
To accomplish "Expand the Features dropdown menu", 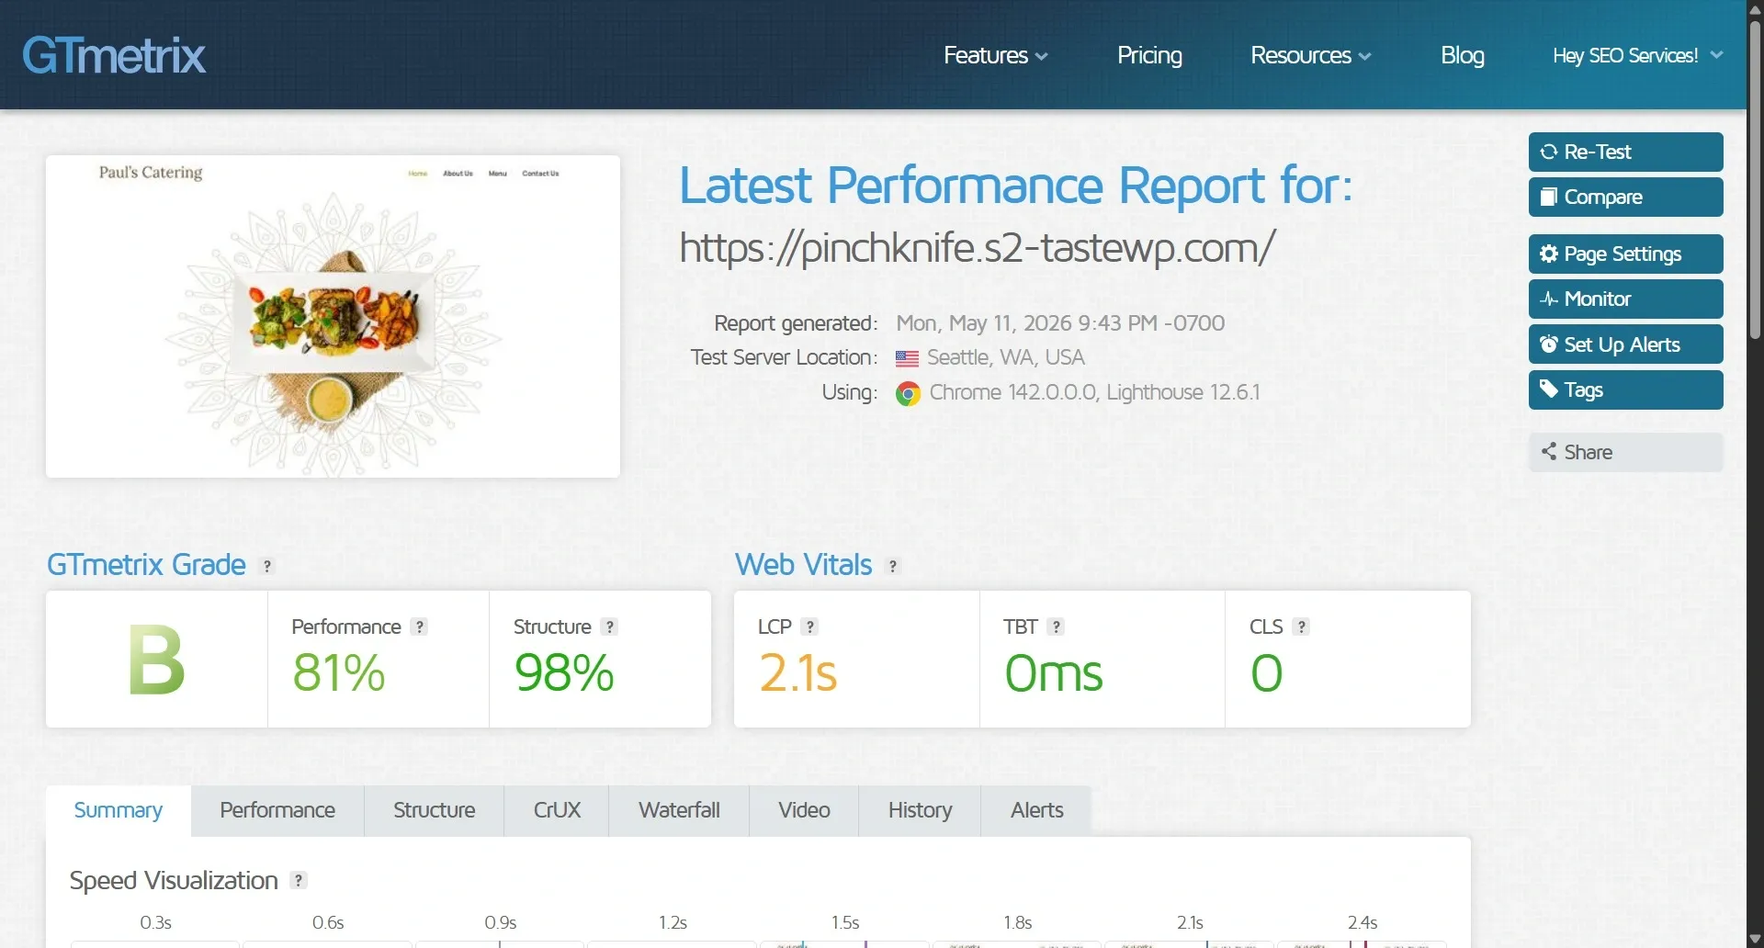I will (995, 55).
